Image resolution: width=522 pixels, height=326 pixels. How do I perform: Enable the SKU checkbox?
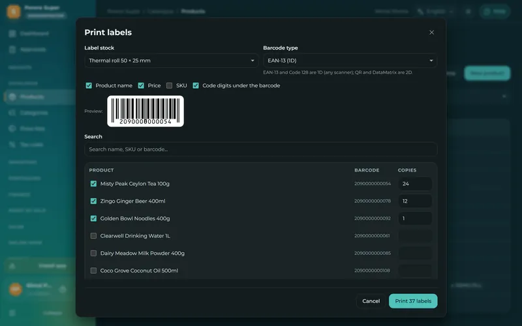pyautogui.click(x=169, y=85)
